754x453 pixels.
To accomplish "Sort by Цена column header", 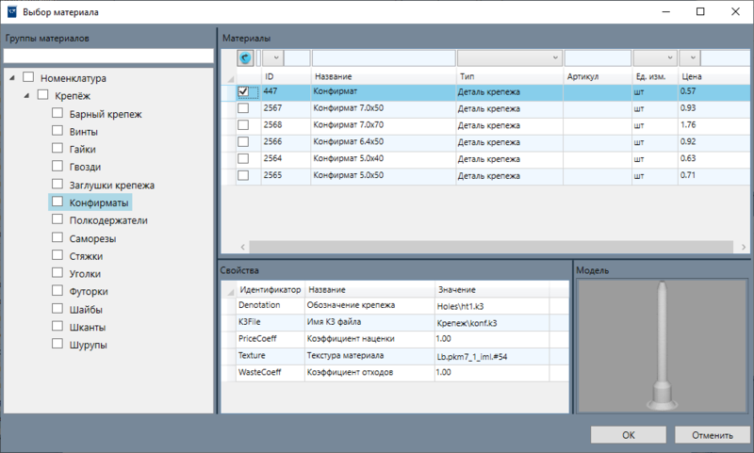I will [692, 76].
